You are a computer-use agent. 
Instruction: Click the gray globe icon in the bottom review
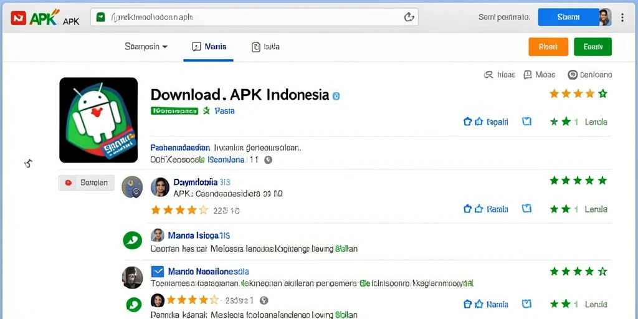tap(264, 300)
